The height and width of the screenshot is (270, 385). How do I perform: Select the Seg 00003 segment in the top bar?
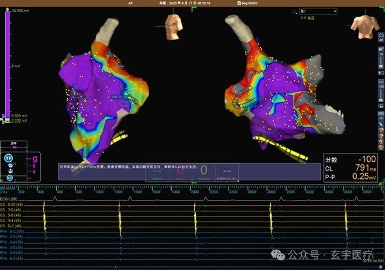point(247,3)
